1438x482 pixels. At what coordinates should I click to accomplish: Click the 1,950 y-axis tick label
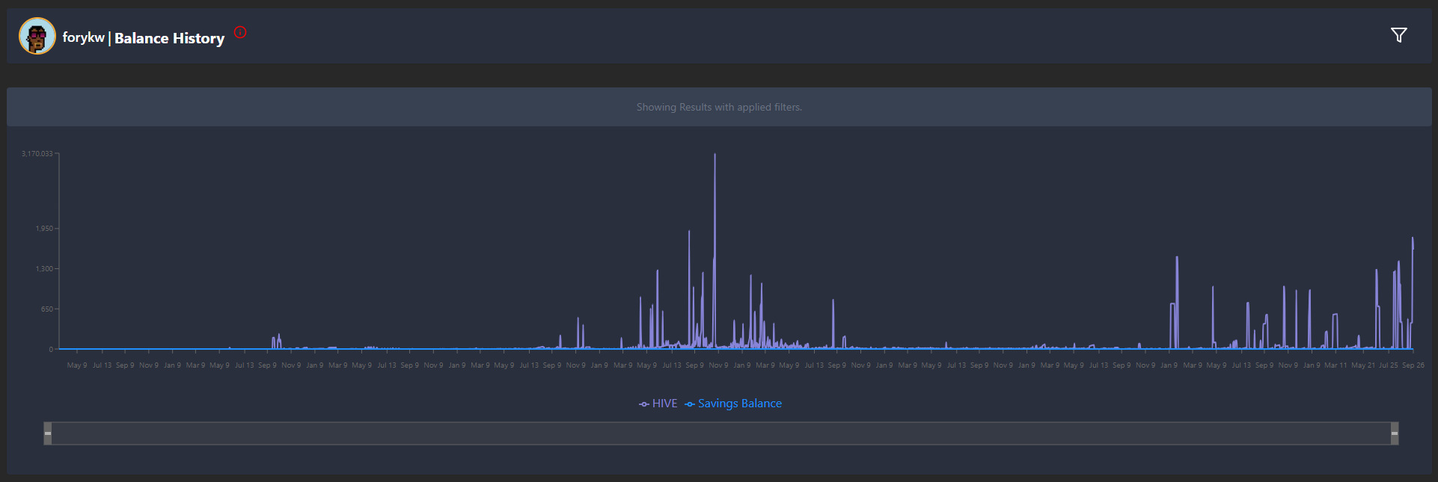44,228
